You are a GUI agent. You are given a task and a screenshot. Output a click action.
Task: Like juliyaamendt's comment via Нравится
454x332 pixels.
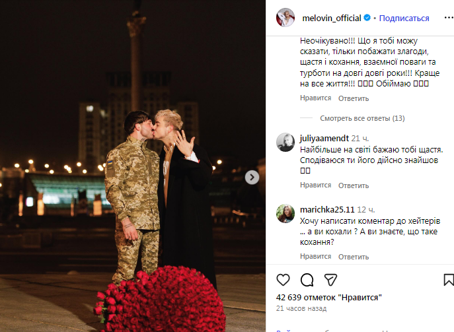click(316, 185)
